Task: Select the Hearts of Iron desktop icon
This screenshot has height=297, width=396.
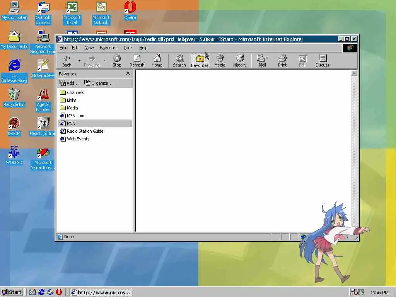Action: [x=43, y=126]
